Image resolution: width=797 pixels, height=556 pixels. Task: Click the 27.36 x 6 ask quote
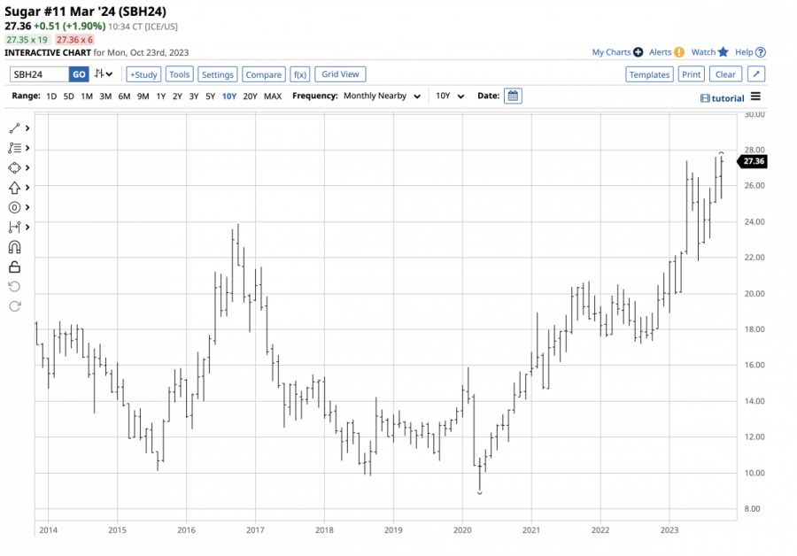point(74,40)
